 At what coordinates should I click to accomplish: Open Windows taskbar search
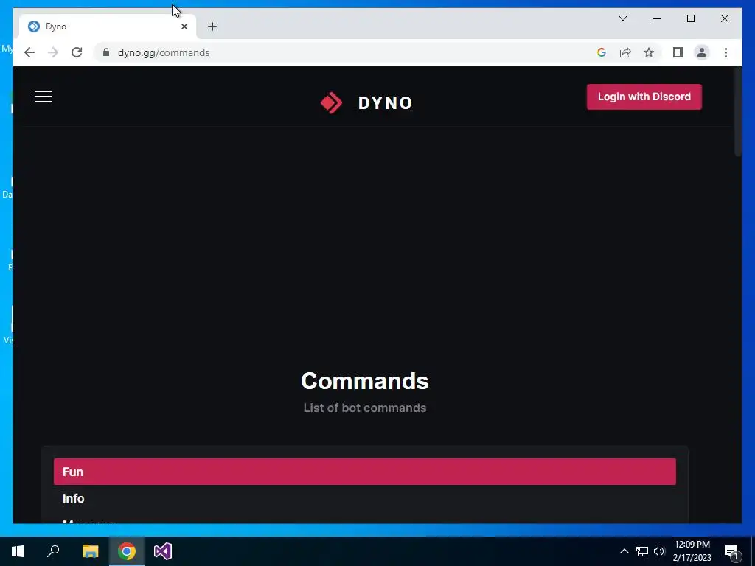pyautogui.click(x=53, y=551)
